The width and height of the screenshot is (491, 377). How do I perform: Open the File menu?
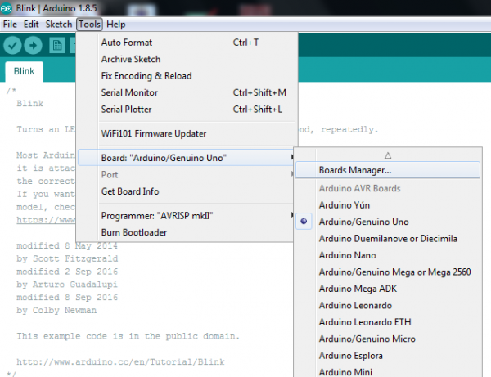(10, 25)
